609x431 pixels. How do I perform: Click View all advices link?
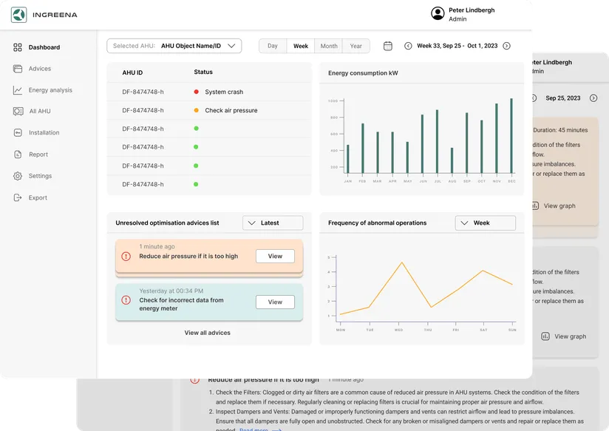tap(208, 333)
